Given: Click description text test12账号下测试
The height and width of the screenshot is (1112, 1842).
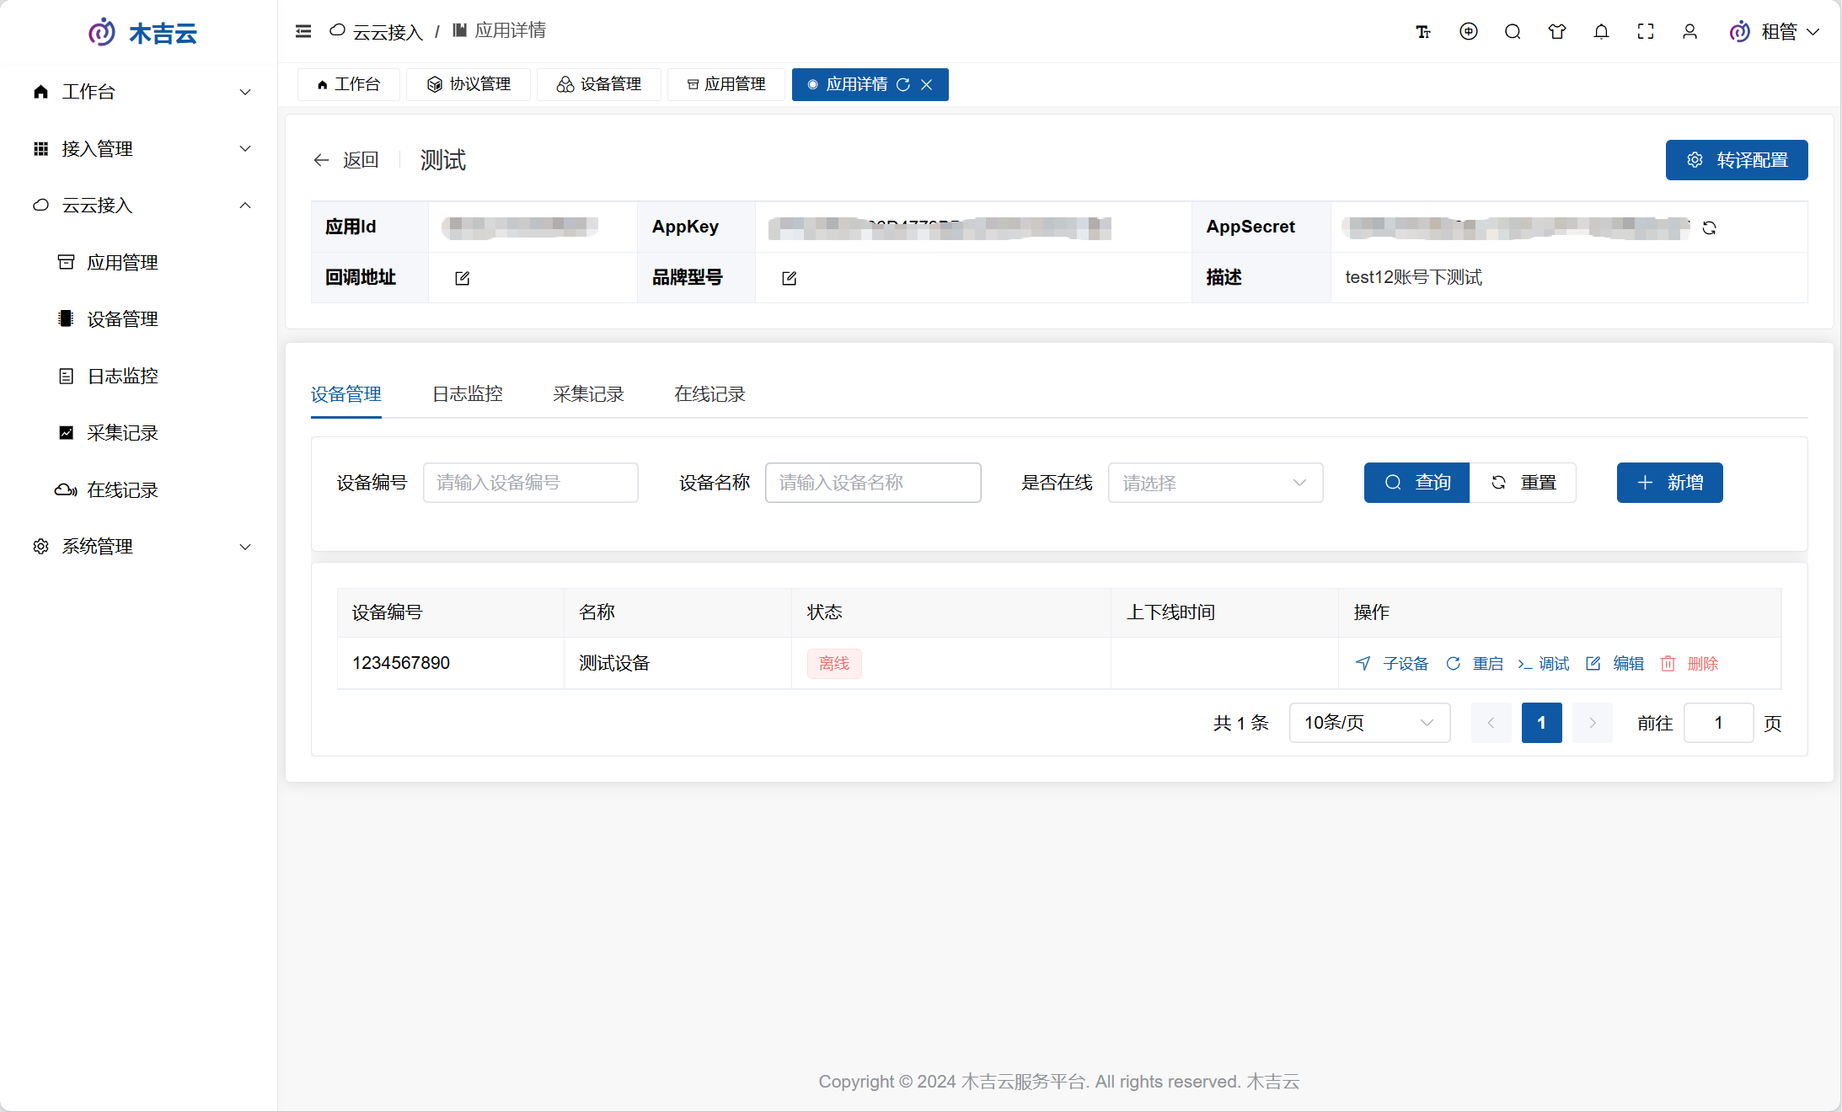Looking at the screenshot, I should (x=1413, y=277).
